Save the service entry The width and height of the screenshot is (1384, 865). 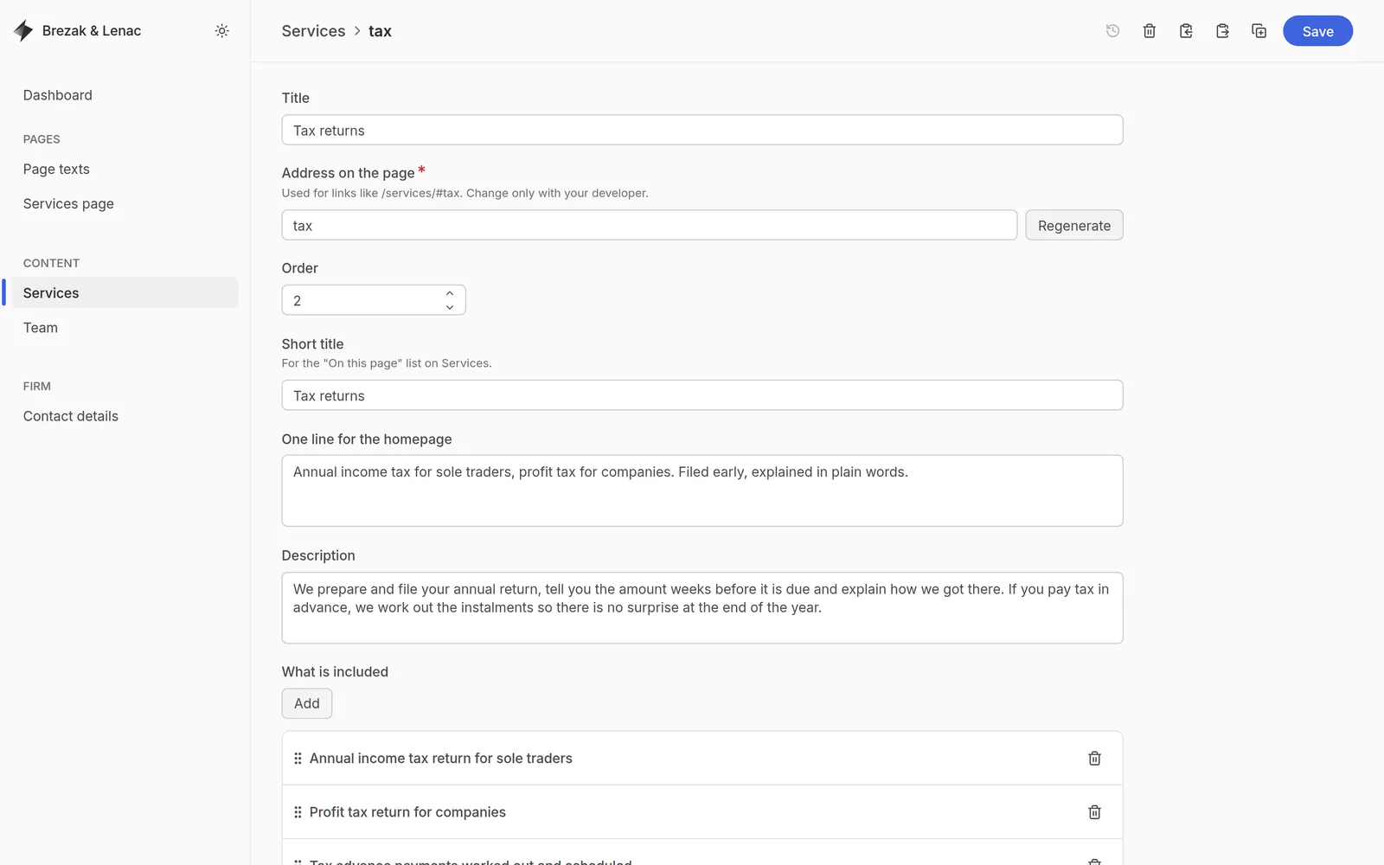tap(1317, 31)
